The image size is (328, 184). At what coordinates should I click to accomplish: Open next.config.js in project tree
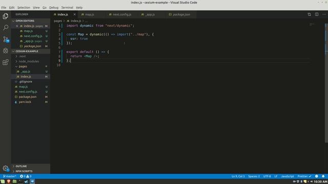pos(31,91)
